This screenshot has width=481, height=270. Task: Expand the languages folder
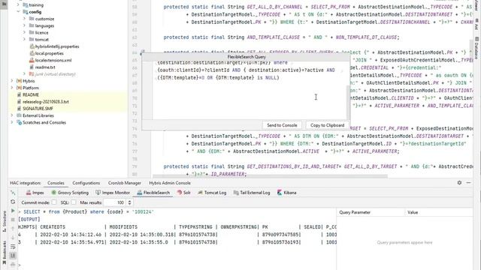pos(25,25)
